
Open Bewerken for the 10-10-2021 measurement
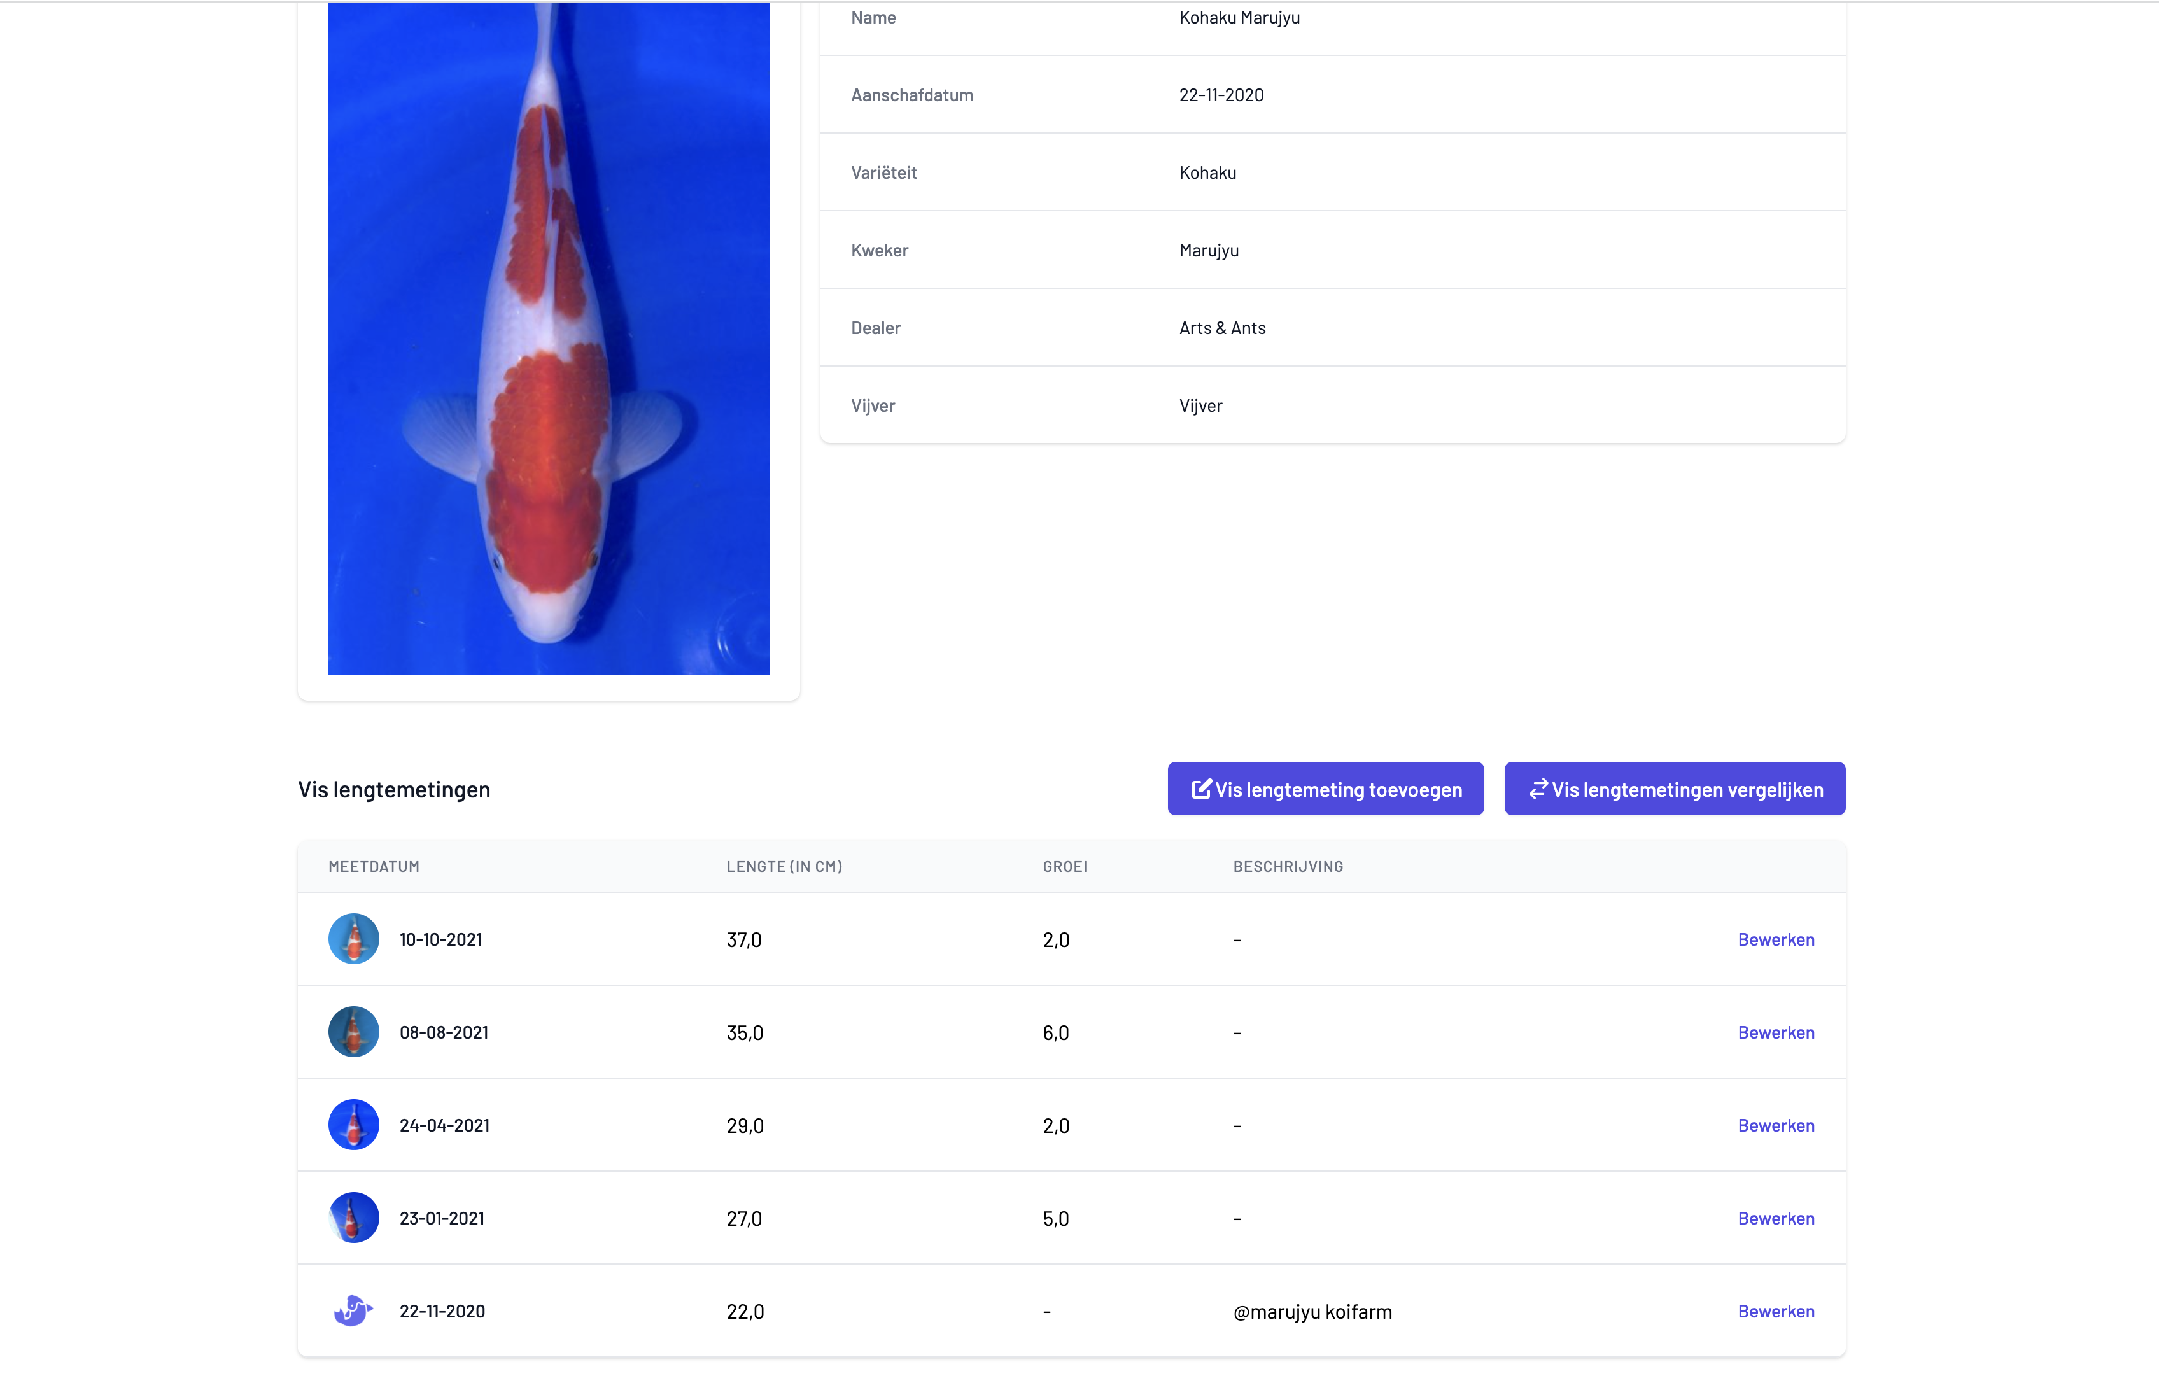1775,939
